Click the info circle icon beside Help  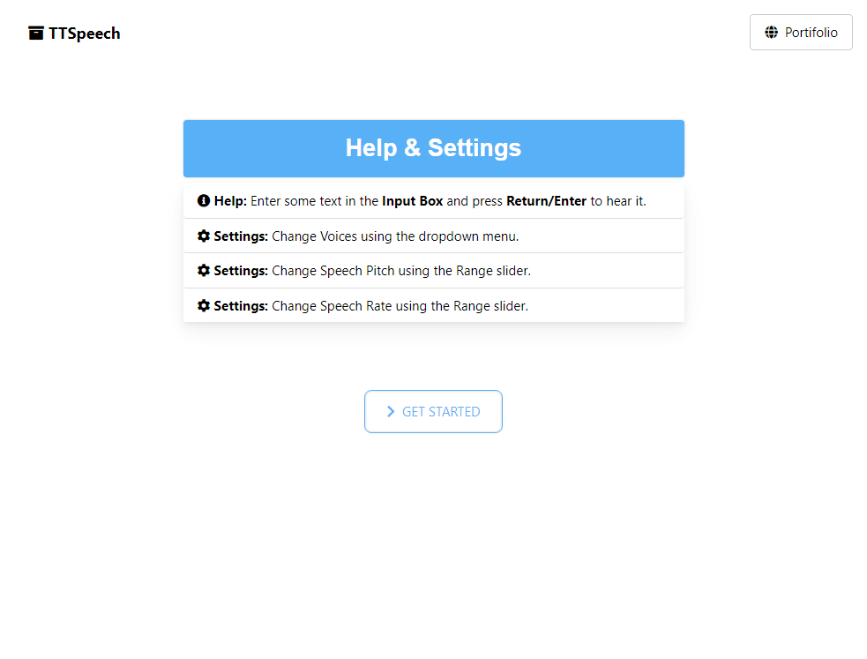pos(204,200)
